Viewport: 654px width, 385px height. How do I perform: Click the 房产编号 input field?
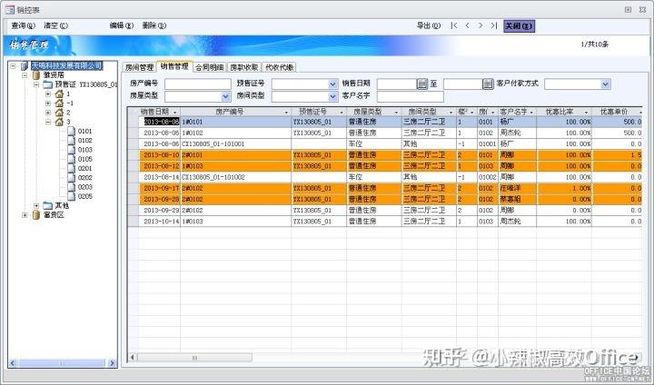click(x=198, y=84)
